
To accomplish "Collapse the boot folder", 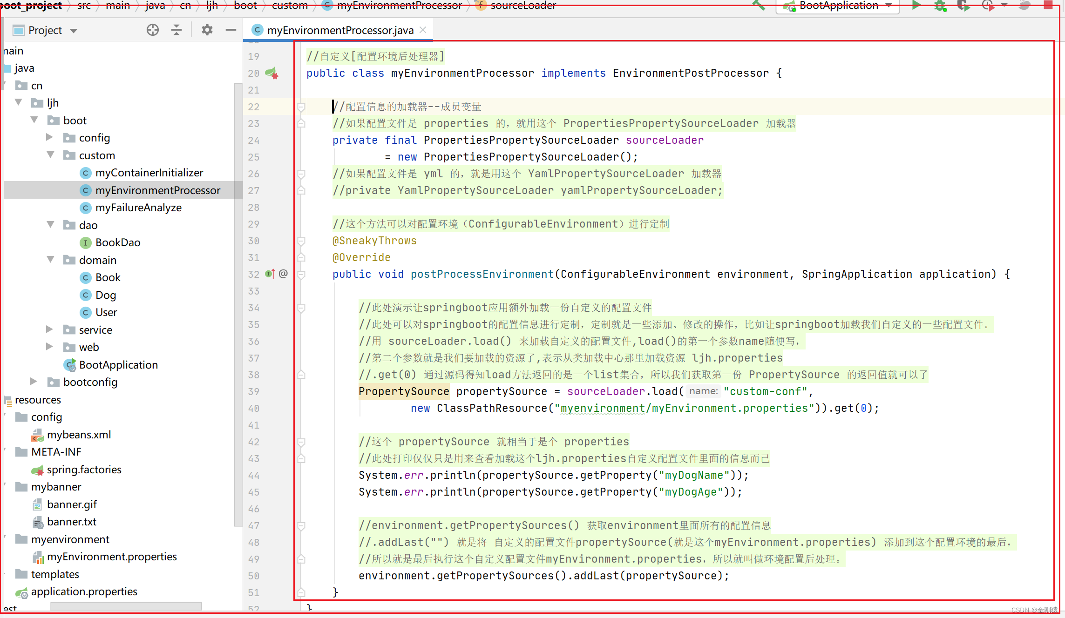I will click(x=34, y=120).
